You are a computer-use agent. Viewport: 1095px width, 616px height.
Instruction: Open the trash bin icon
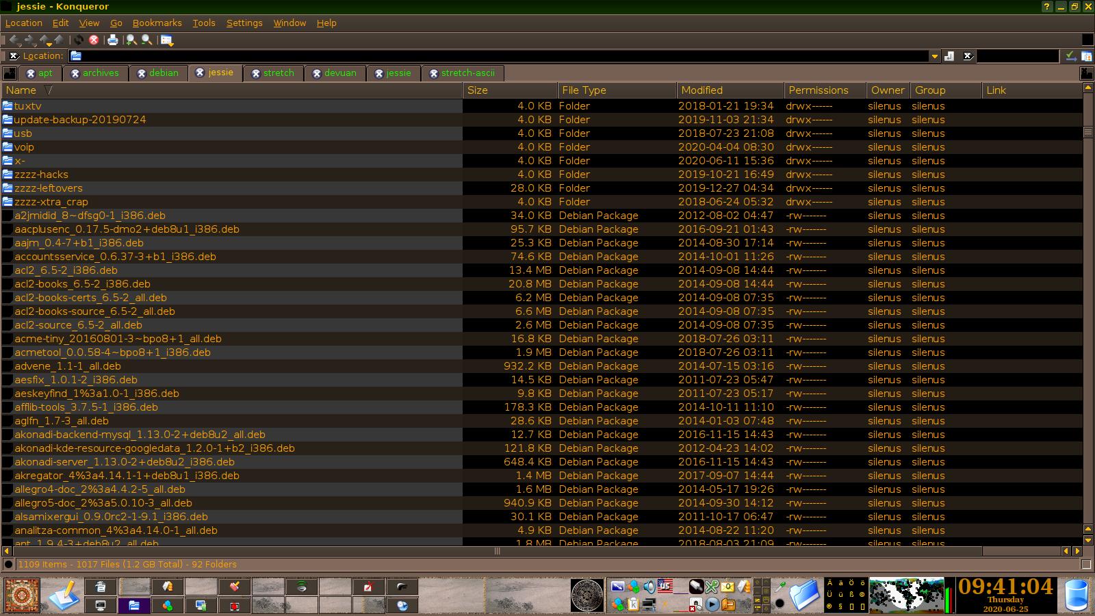1077,595
